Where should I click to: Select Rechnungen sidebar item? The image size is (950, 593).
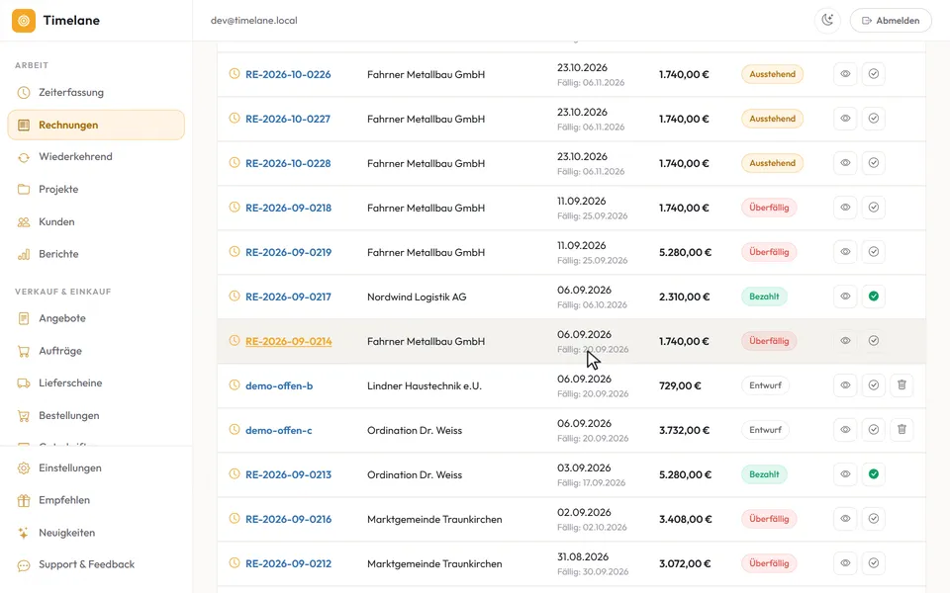click(x=96, y=126)
